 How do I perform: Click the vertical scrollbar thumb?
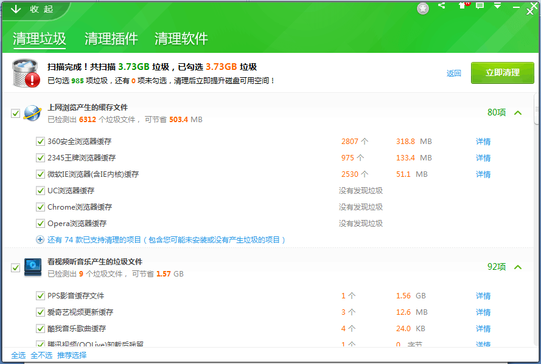pyautogui.click(x=537, y=109)
